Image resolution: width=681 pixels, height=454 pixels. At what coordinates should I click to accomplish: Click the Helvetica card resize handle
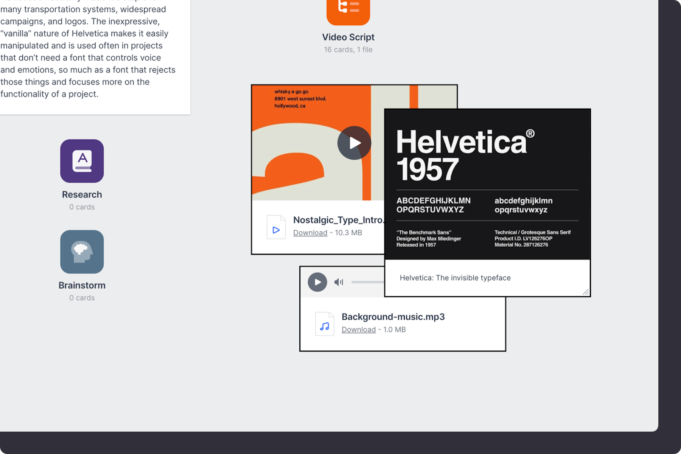(x=585, y=292)
